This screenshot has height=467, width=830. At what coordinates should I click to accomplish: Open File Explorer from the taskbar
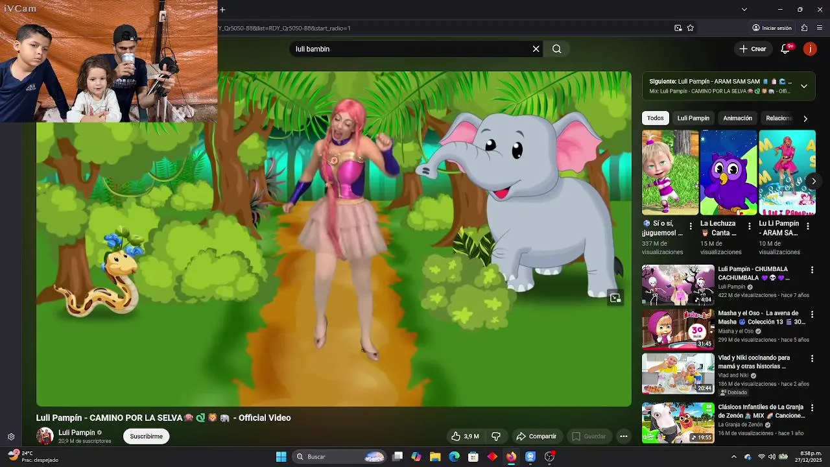pos(435,457)
